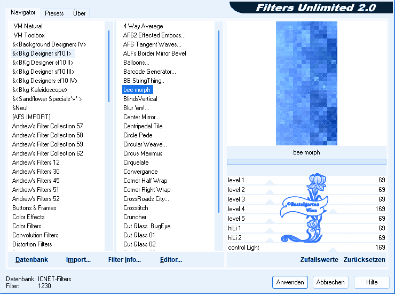The width and height of the screenshot is (395, 294).
Task: Choose the bee morph filter
Action: point(138,90)
